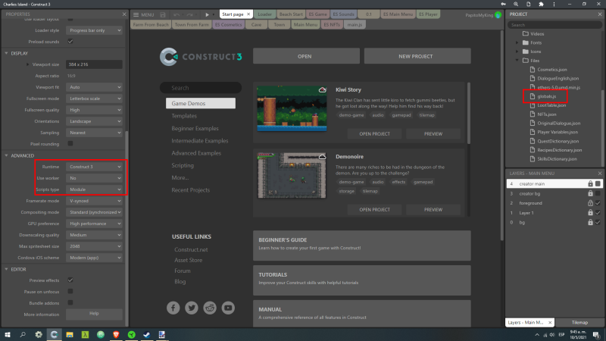Open Fullscreen mode dropdown
This screenshot has height=341, width=606.
pyautogui.click(x=94, y=99)
